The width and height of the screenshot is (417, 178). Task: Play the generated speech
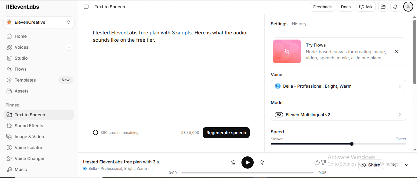click(x=248, y=162)
